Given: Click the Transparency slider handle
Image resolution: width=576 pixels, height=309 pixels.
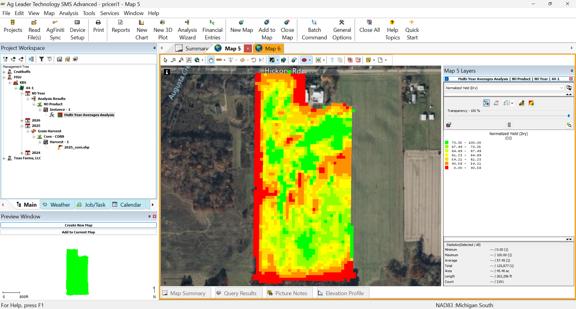Looking at the screenshot, I should (x=568, y=116).
